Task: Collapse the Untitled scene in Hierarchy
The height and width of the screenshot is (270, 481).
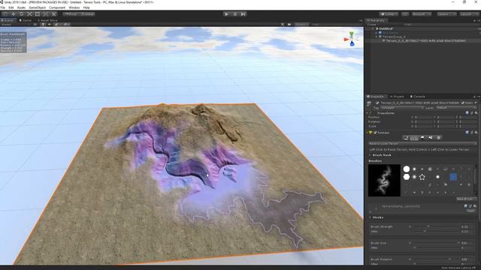Action: [374, 28]
